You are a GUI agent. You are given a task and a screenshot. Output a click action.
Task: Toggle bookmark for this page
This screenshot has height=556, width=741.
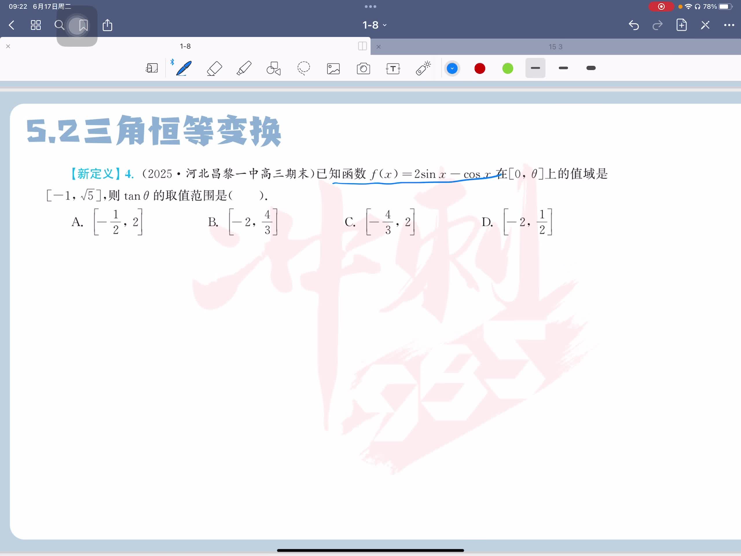(x=83, y=25)
